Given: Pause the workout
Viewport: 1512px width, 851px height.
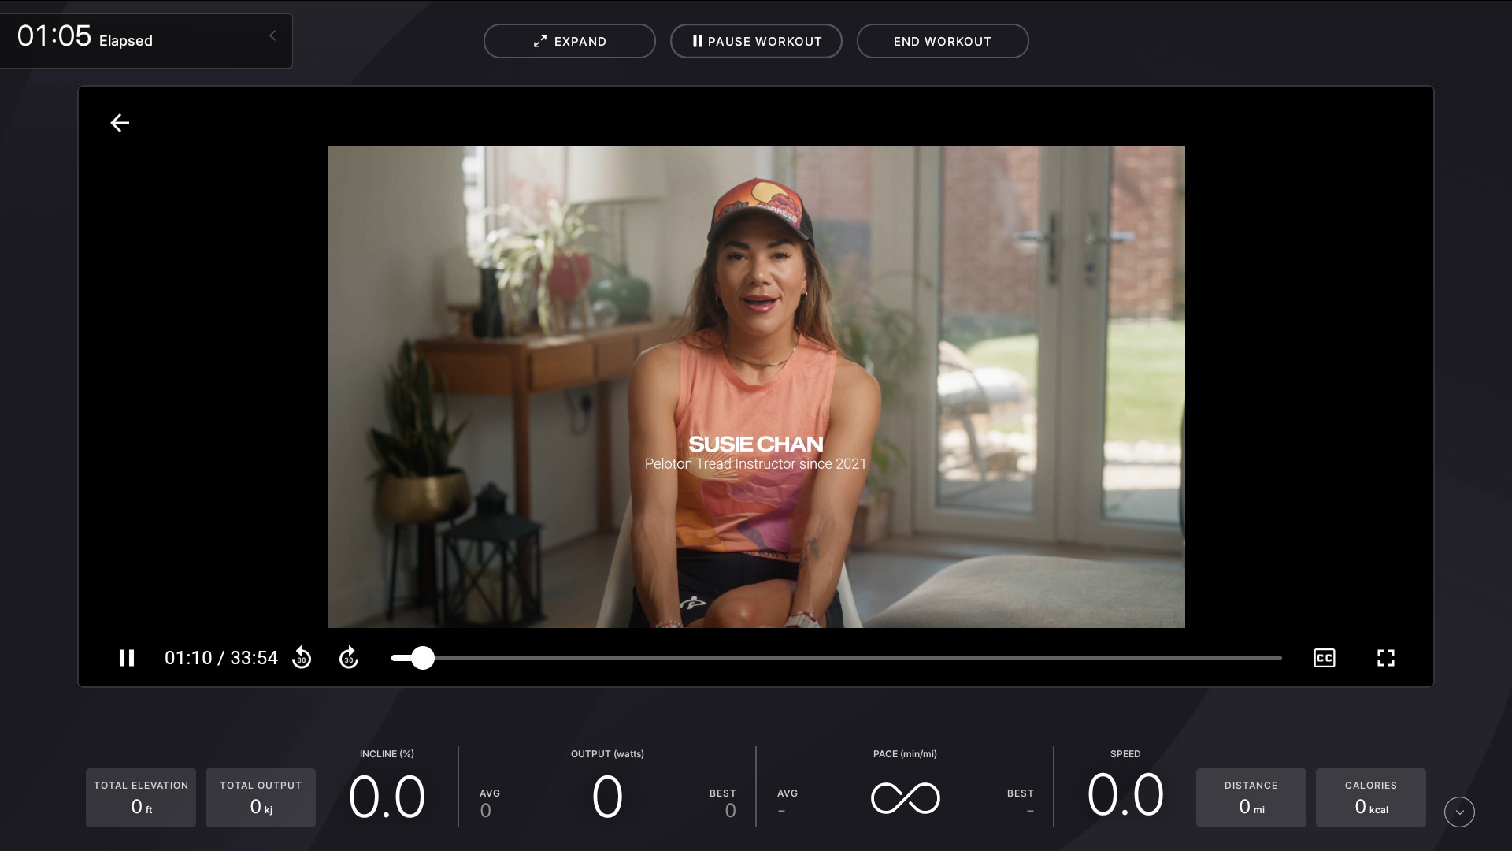Looking at the screenshot, I should point(756,41).
